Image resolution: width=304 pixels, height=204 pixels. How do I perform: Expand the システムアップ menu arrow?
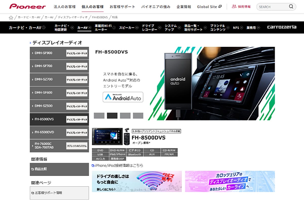[180, 28]
